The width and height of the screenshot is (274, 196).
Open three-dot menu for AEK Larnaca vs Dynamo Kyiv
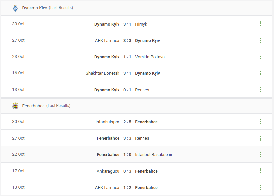click(x=261, y=40)
